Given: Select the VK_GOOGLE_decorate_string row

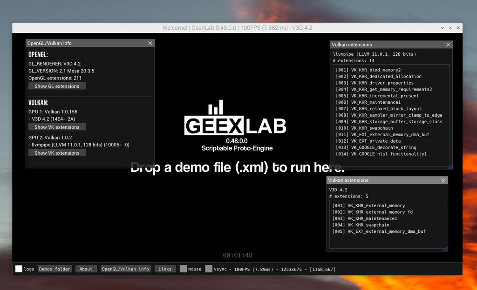Looking at the screenshot, I should tap(376, 147).
